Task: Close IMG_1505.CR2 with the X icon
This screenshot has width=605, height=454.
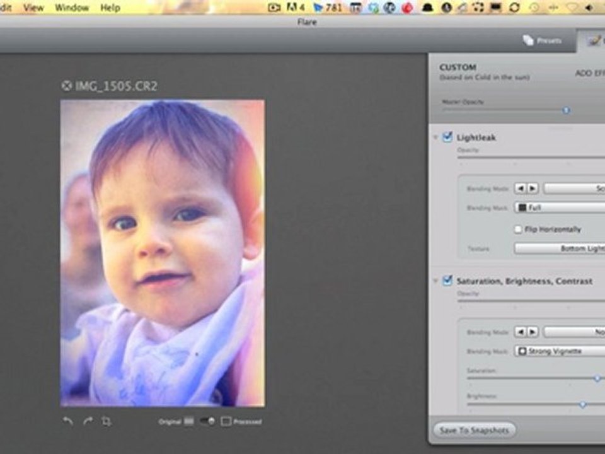Action: [66, 86]
